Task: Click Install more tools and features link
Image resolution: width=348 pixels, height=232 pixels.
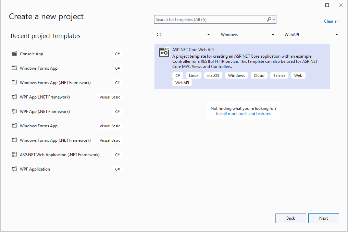Action: coord(243,114)
